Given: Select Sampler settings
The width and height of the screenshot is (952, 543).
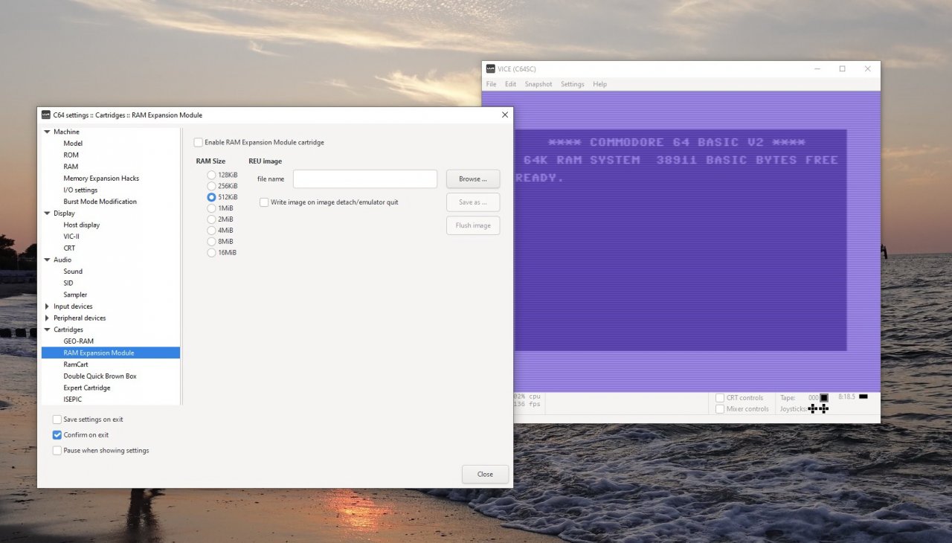Looking at the screenshot, I should 75,295.
